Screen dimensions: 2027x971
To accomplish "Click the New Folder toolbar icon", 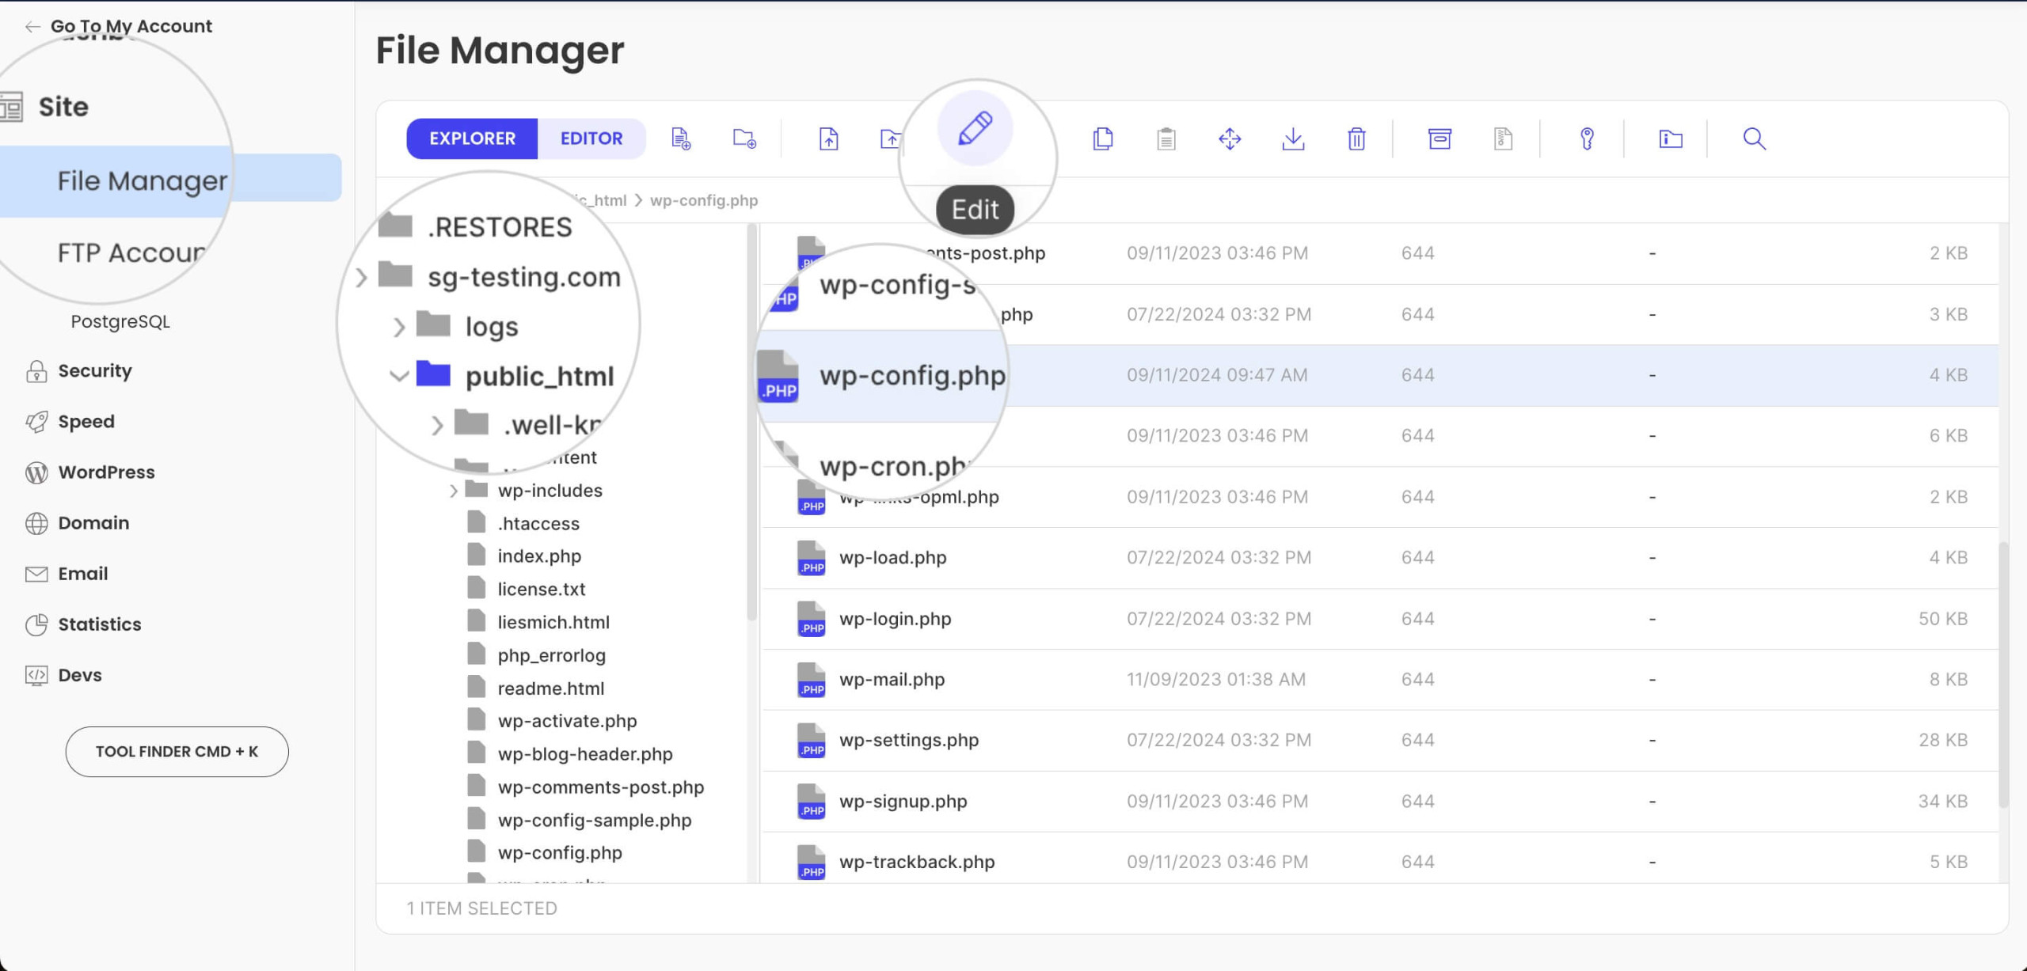I will coord(744,138).
